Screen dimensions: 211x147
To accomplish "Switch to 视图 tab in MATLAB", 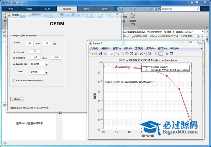I will 105,9.
